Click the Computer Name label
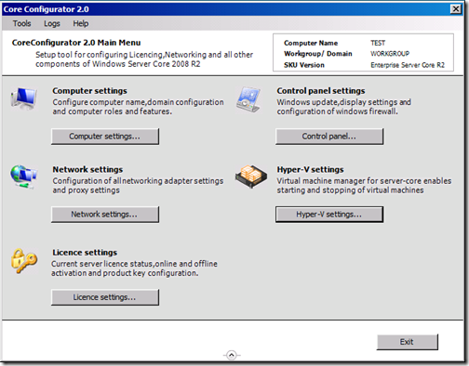 click(x=311, y=43)
